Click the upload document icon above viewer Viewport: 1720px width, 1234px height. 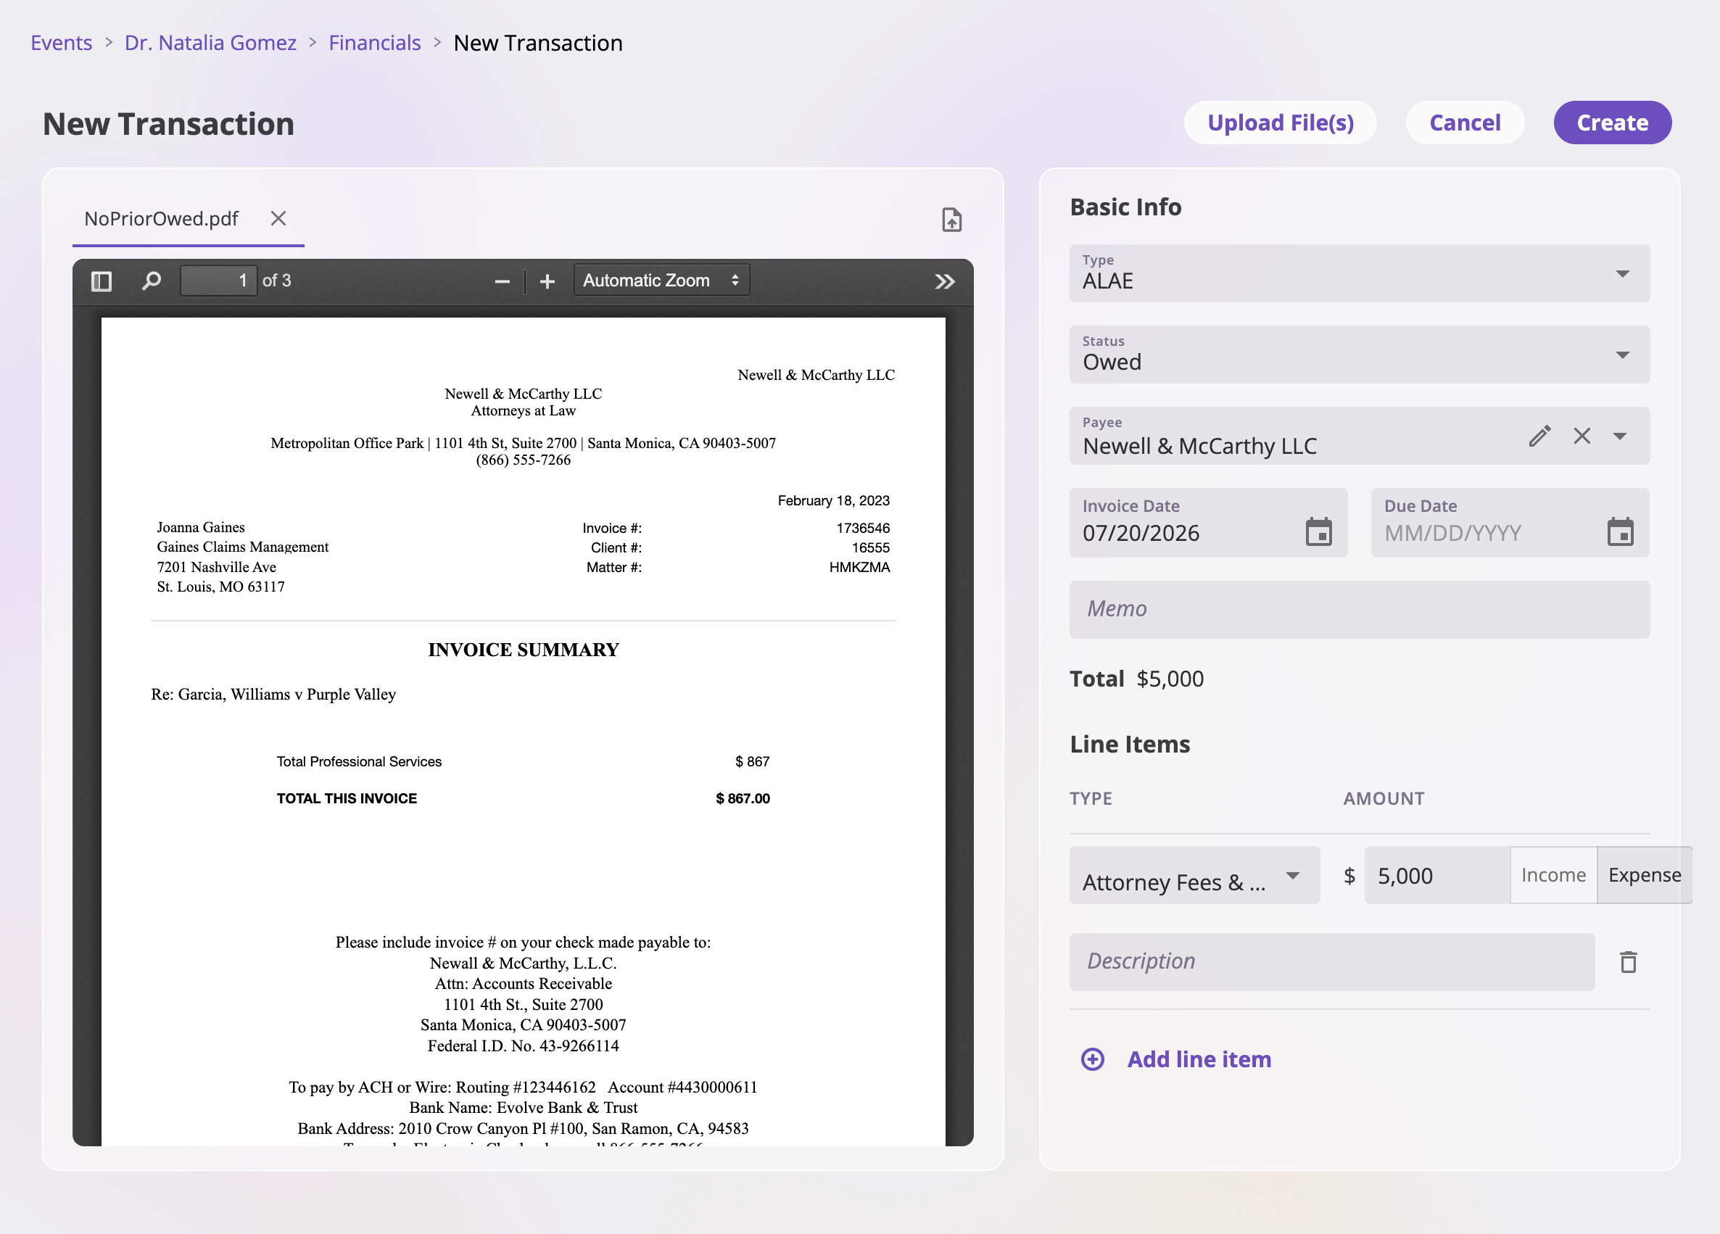tap(952, 219)
